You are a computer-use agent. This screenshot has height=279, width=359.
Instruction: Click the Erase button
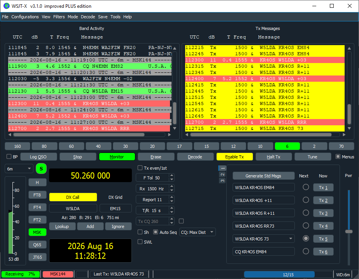(156, 157)
